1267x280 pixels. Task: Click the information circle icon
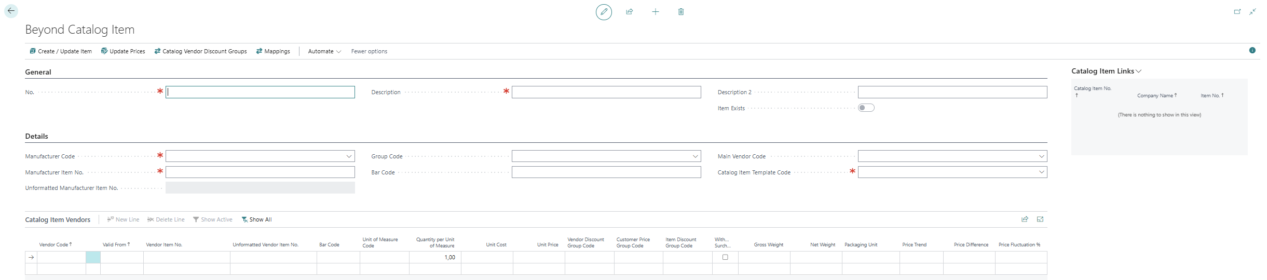tap(1252, 50)
